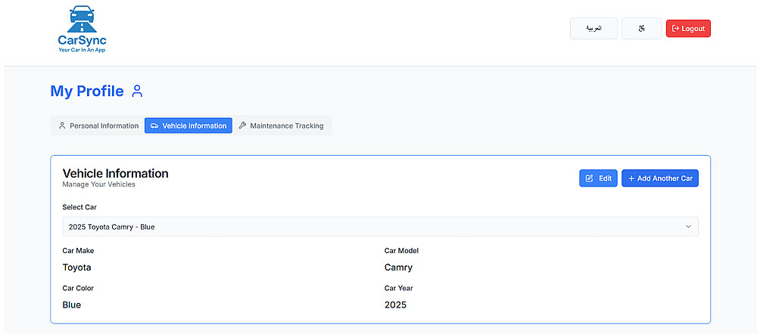Viewport: 757px width, 334px height.
Task: Click the wrench icon on Maintenance Tracking tab
Action: (x=242, y=126)
